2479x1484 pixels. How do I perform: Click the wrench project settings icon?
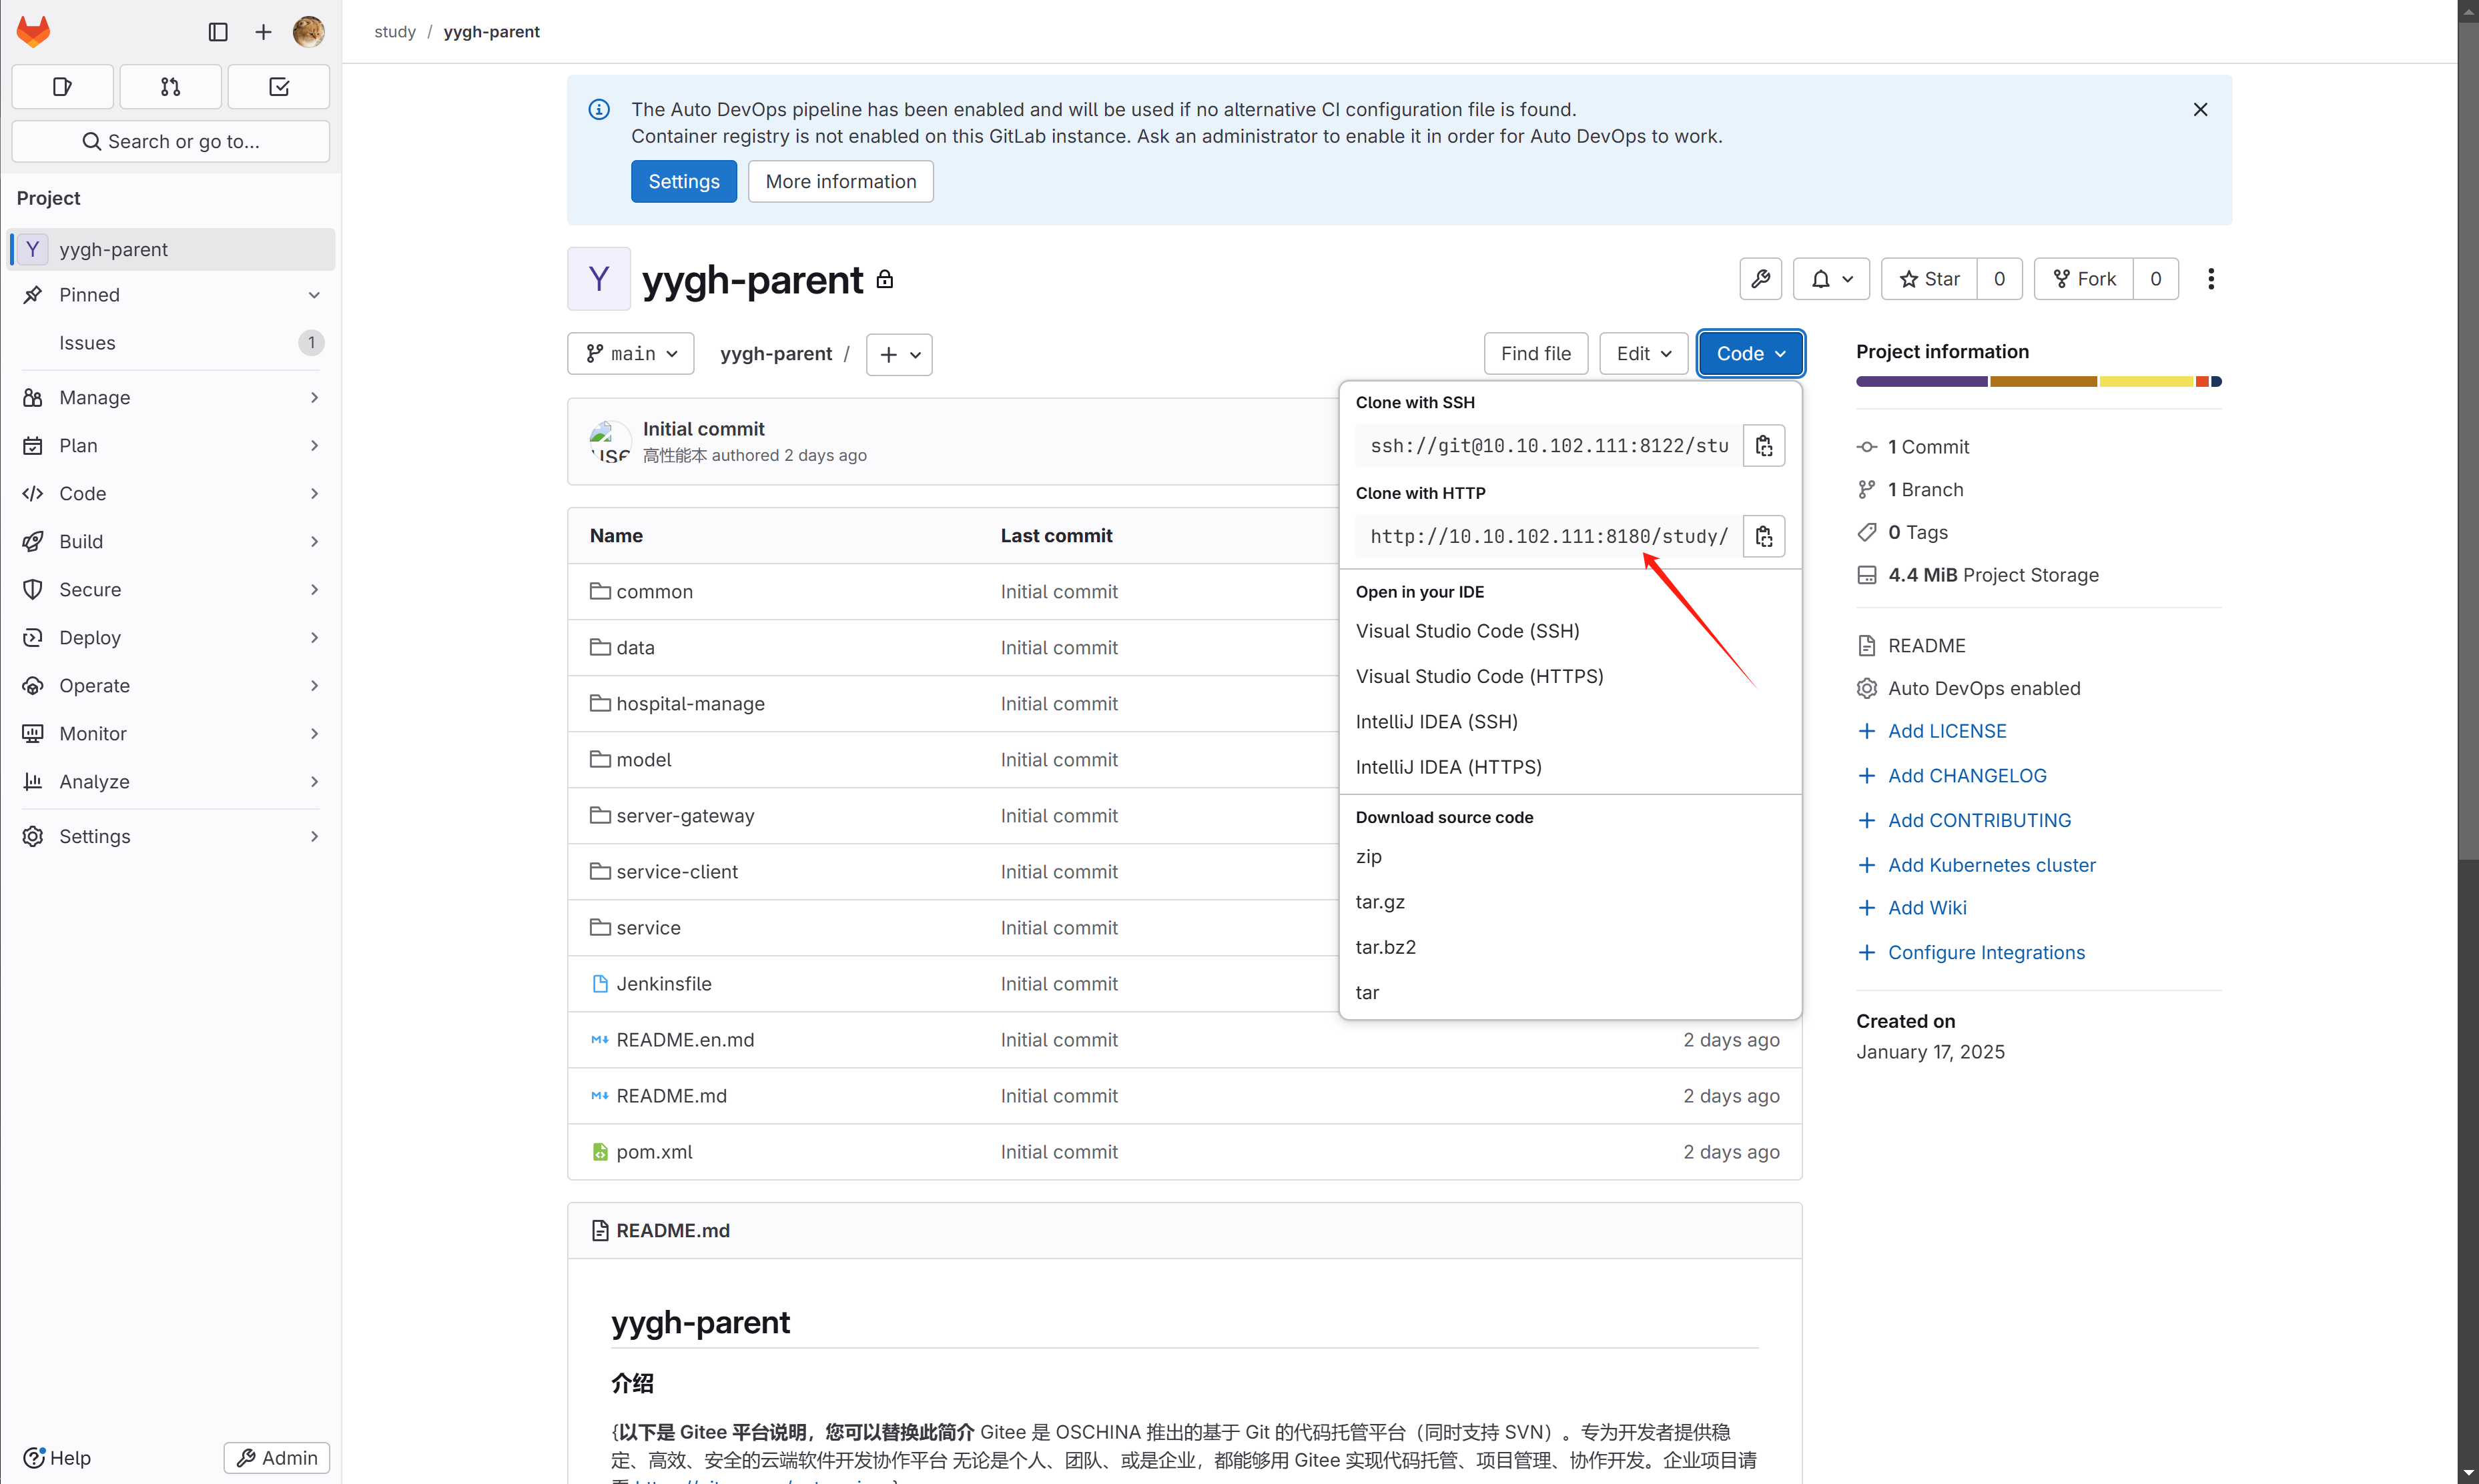tap(1760, 279)
